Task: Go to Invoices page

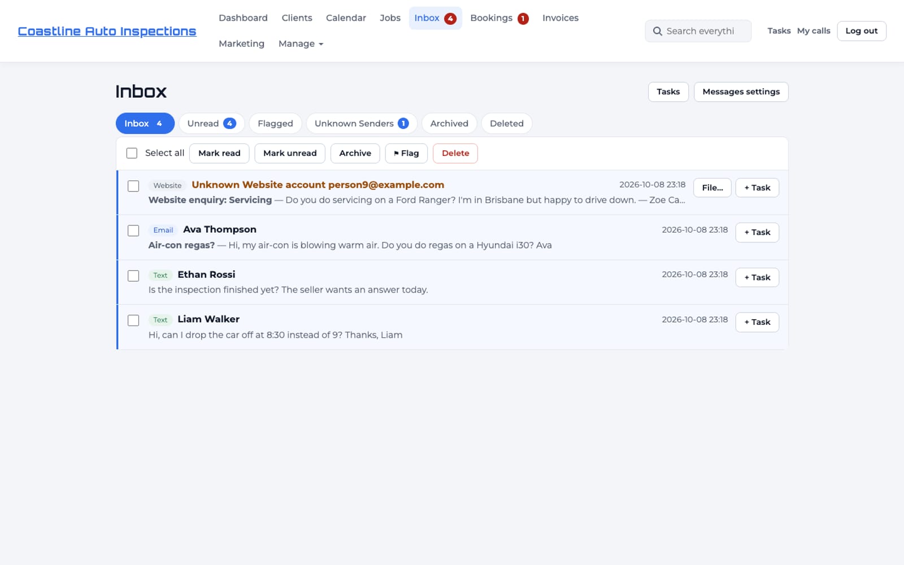Action: (560, 18)
